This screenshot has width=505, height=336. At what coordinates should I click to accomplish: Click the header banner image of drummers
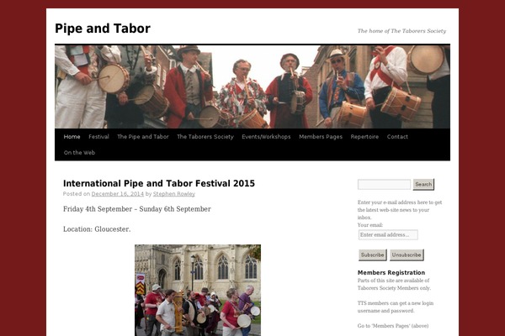coord(252,87)
